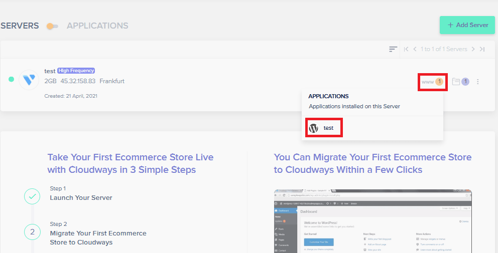Screen dimensions: 498x253
Task: Click the 2GB server size text
Action: [51, 81]
